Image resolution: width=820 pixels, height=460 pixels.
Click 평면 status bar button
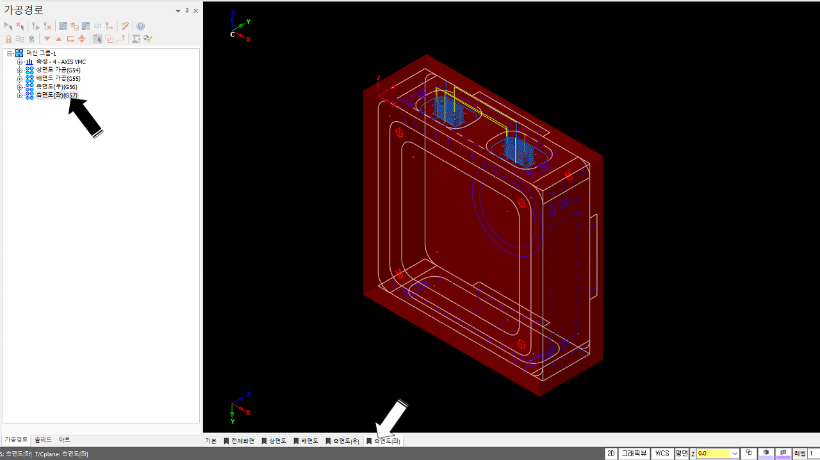(x=681, y=453)
